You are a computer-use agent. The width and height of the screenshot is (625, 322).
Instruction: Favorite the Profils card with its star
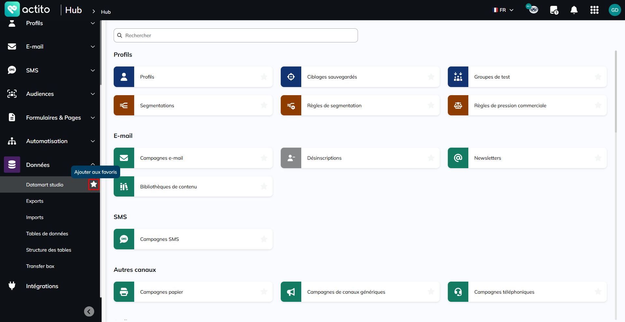(x=264, y=77)
